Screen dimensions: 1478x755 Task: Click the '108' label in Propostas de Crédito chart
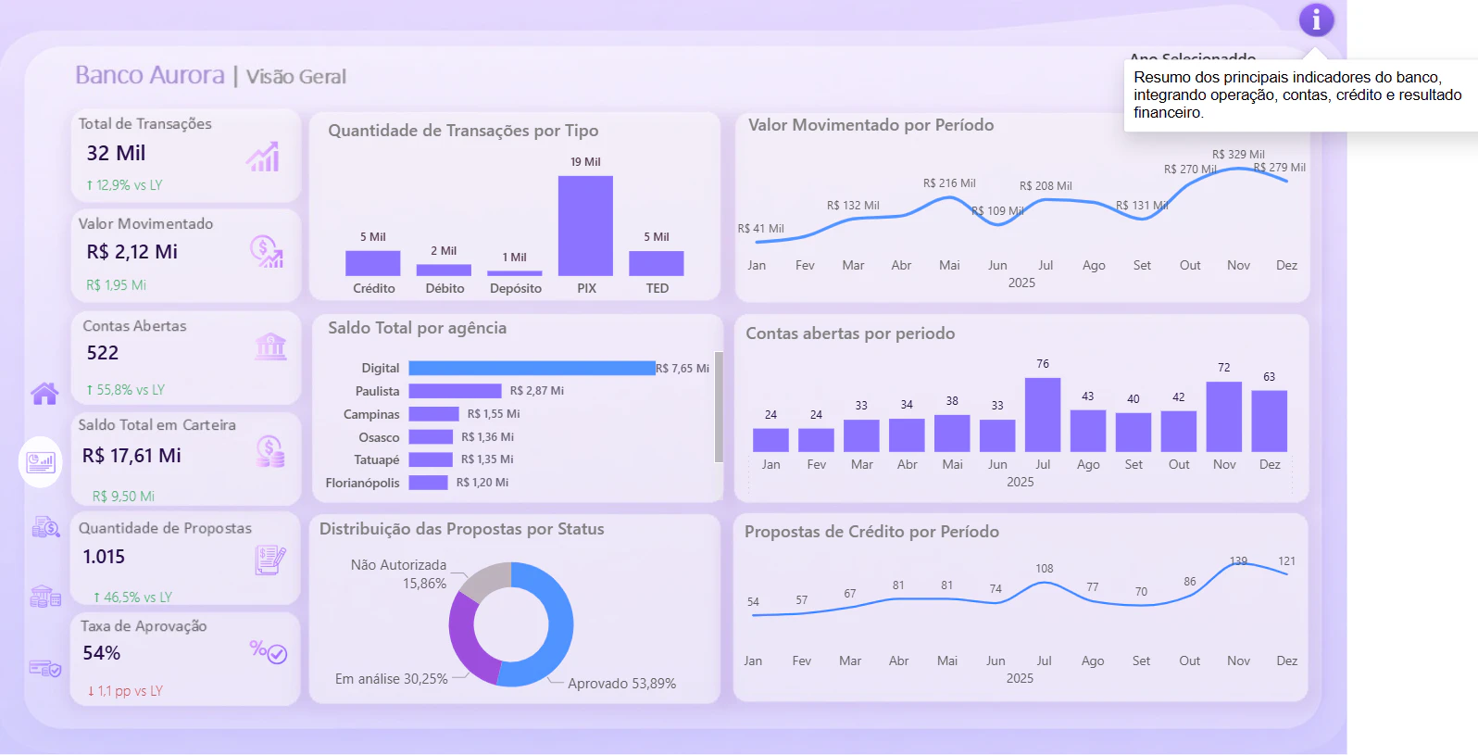coord(1045,569)
